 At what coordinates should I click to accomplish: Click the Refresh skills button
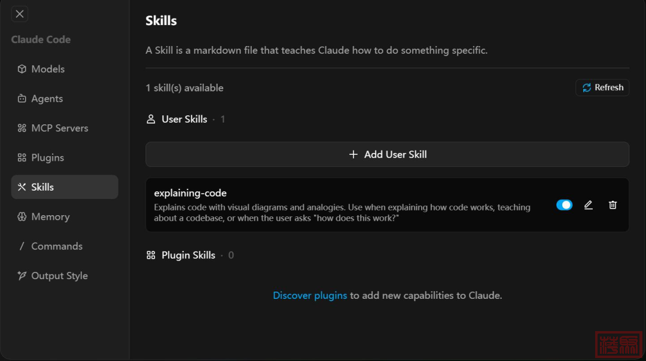(x=602, y=88)
